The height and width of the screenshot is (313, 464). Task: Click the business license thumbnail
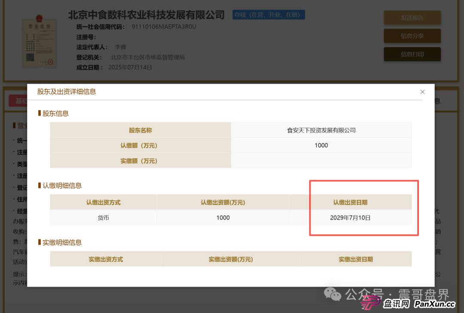click(40, 43)
